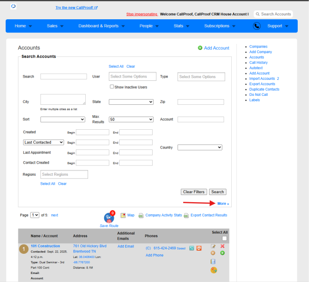Click the map pin icon next to Map
Screen dimensions: 309x282
point(123,215)
